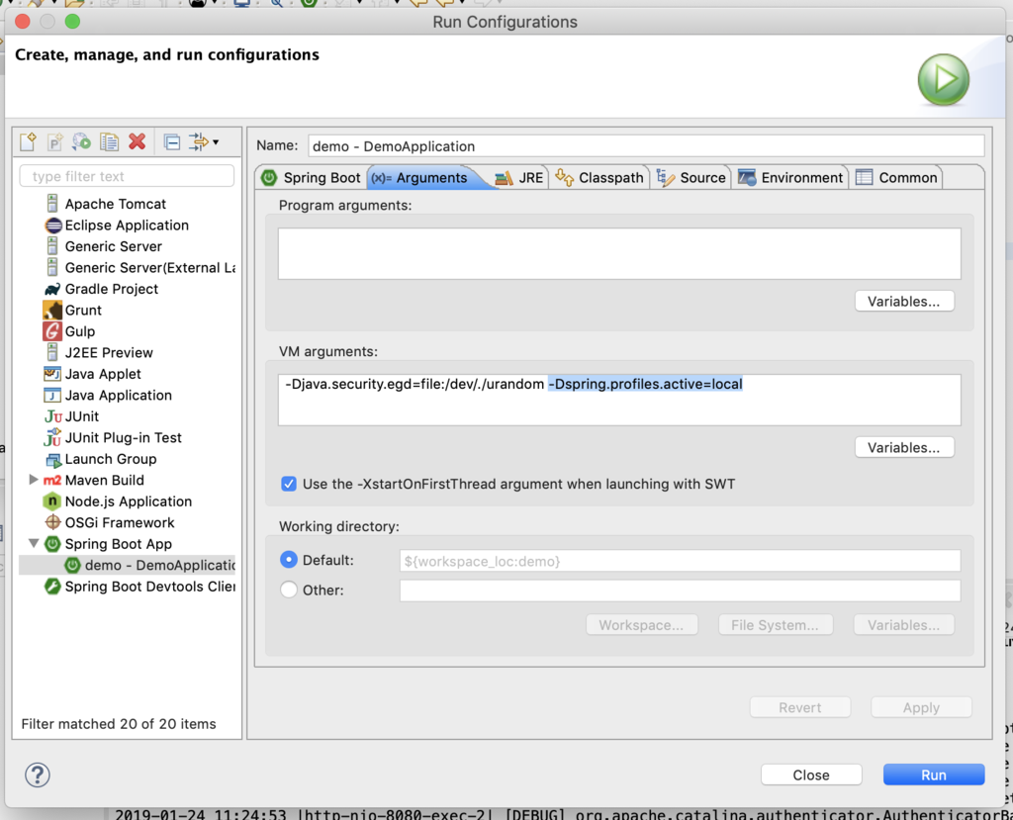1013x820 pixels.
Task: Click the New prototype configuration icon
Action: [55, 141]
